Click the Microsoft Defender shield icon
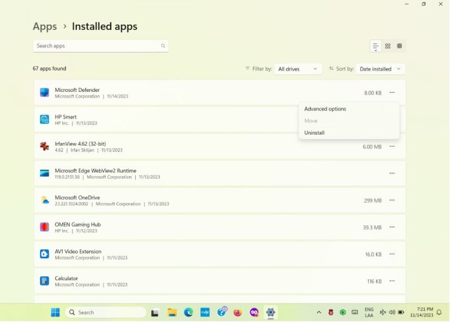 [45, 93]
